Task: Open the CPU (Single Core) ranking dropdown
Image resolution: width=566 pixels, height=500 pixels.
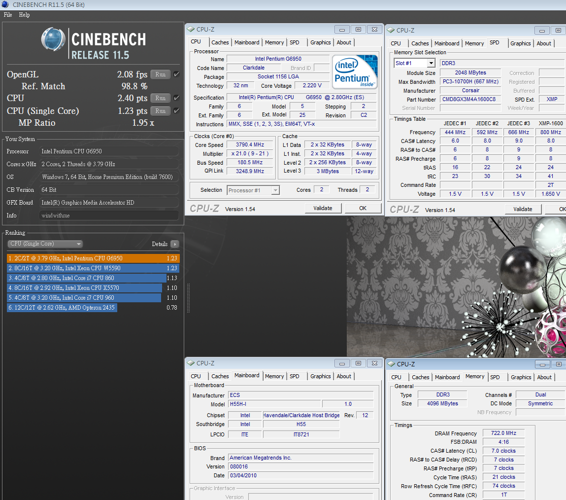Action: (x=45, y=244)
